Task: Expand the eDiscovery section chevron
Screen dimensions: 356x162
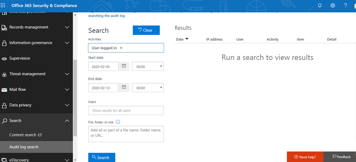Action: 67,160
